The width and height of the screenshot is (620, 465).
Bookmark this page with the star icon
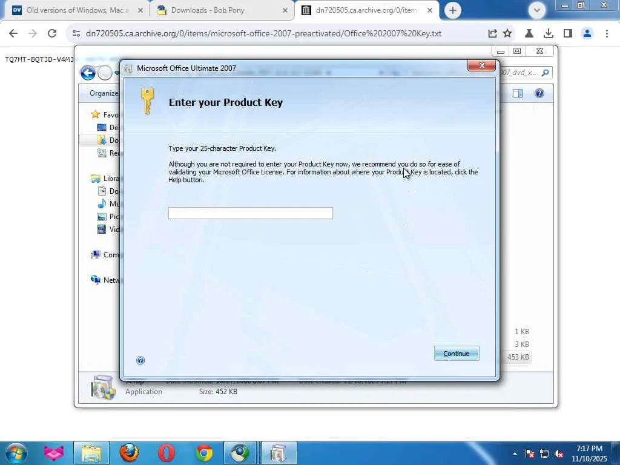pos(507,34)
